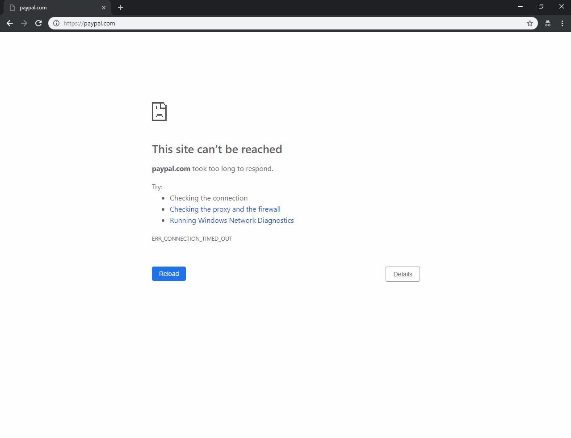Reload page using toolbar refresh icon
The image size is (571, 438).
click(38, 23)
